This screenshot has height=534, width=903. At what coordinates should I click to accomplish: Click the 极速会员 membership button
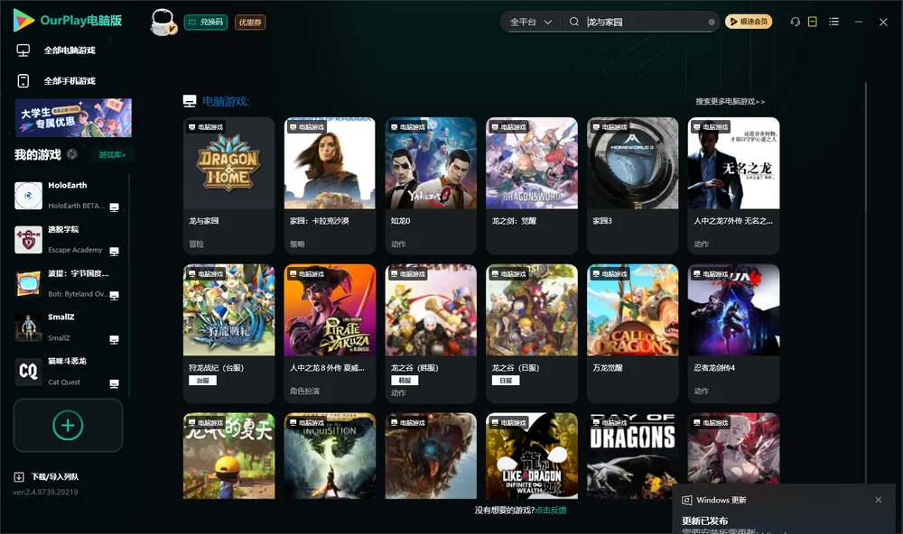(749, 22)
